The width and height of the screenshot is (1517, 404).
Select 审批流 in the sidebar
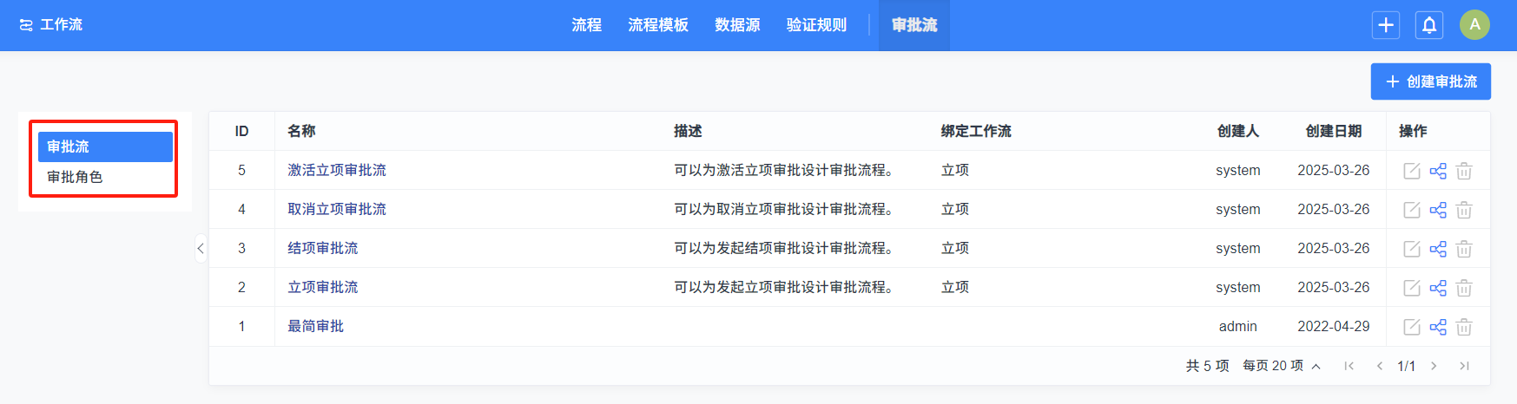click(x=105, y=147)
